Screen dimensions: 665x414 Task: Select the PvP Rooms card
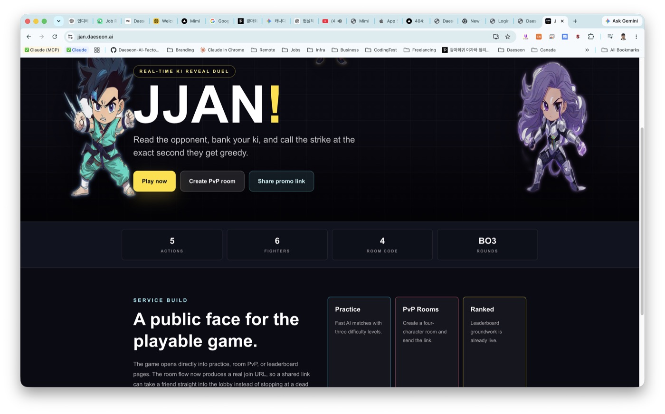point(427,342)
